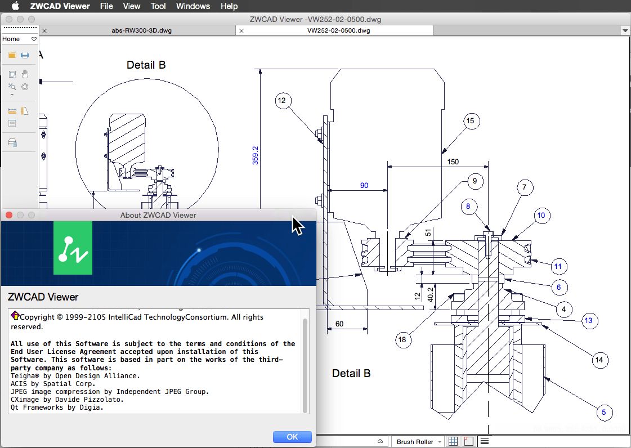Activate the Zoom Window tool
Screen dimensions: 631x448
[12, 74]
